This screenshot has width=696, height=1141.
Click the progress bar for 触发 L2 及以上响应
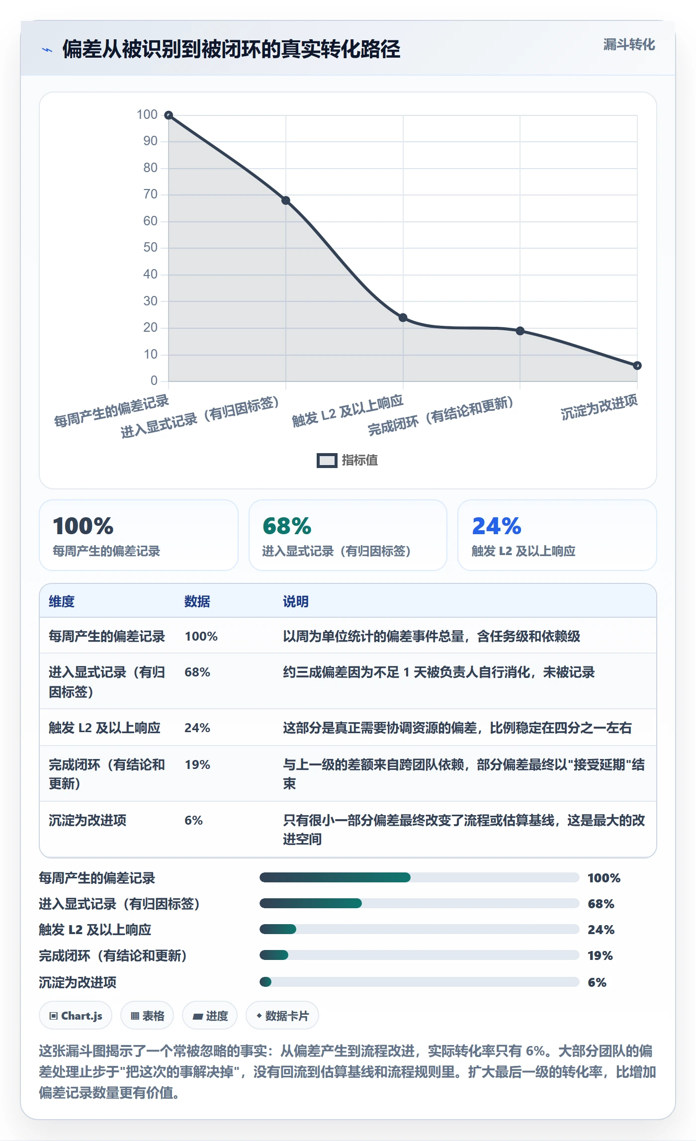click(419, 929)
